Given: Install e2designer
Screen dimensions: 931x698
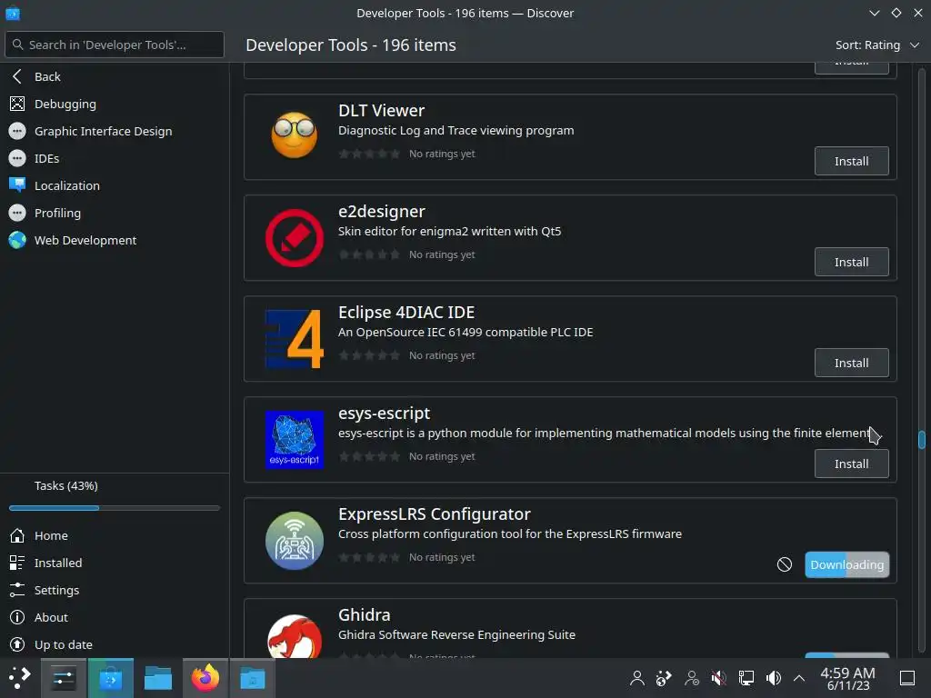Looking at the screenshot, I should (x=851, y=262).
